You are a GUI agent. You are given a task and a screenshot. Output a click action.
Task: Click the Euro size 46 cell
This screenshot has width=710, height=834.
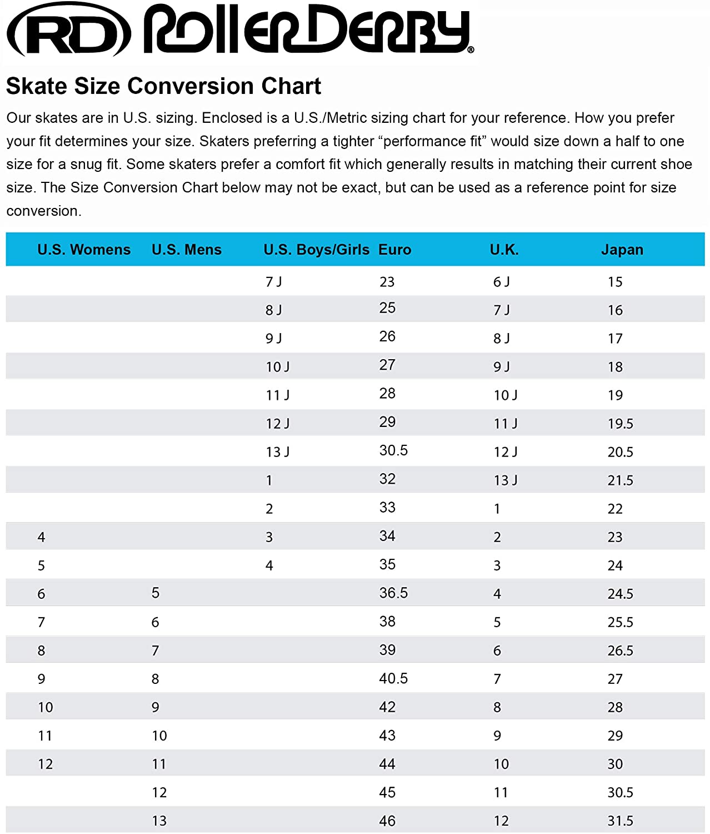click(x=387, y=821)
